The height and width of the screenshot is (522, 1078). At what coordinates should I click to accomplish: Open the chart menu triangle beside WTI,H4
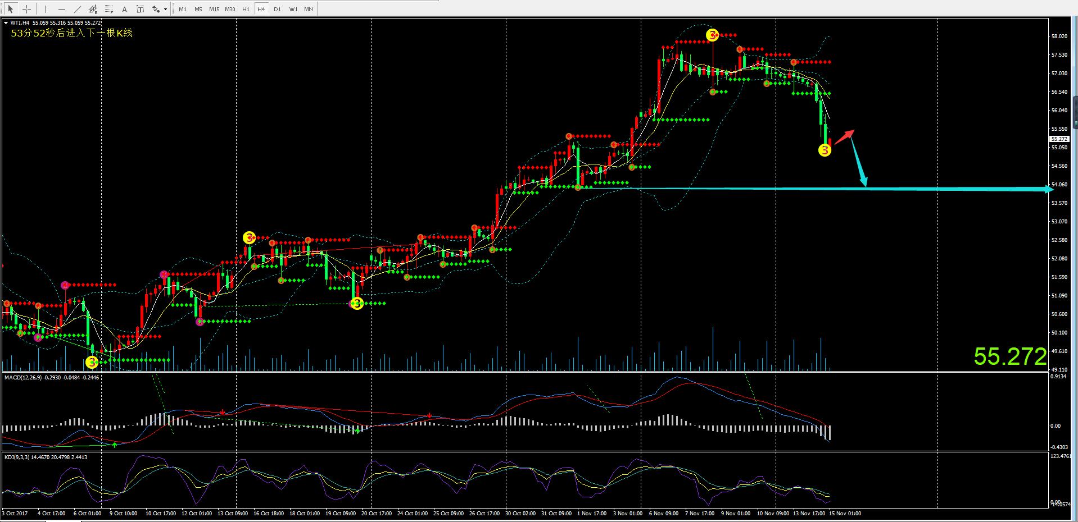click(x=6, y=23)
